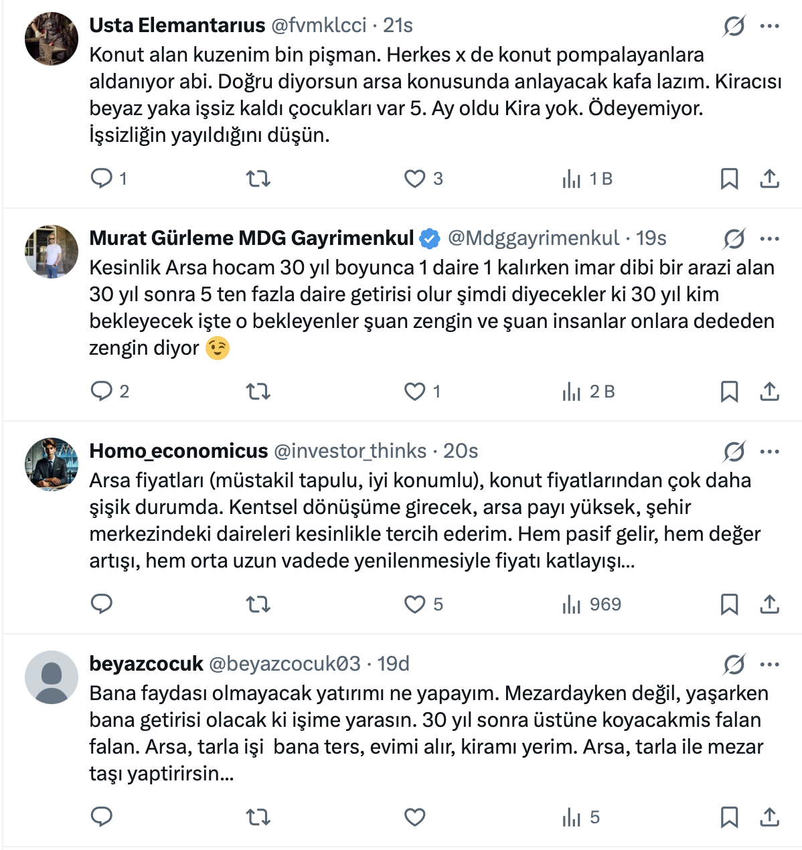Expand more options on Homo_economicus's tweet

pos(769,452)
